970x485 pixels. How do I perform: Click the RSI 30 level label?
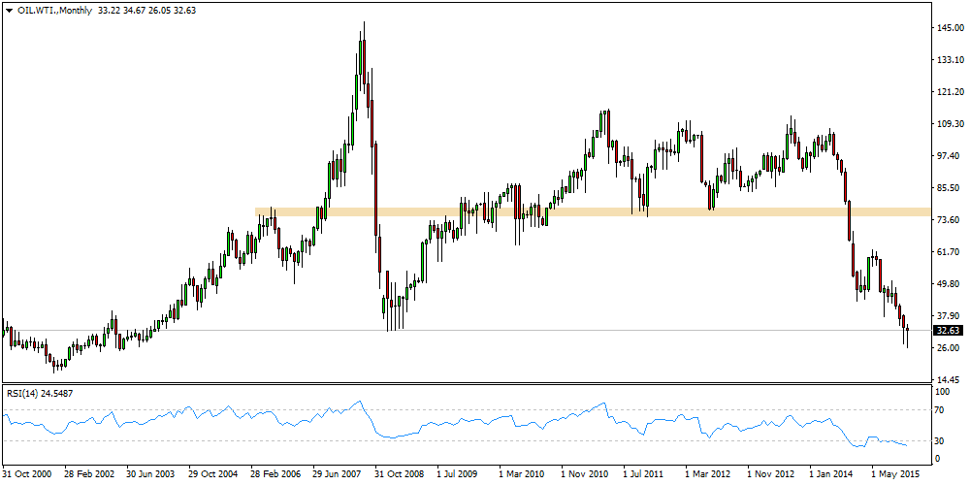(x=939, y=441)
